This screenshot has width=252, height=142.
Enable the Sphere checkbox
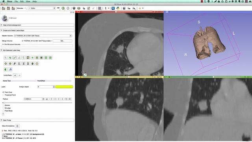coord(3,105)
